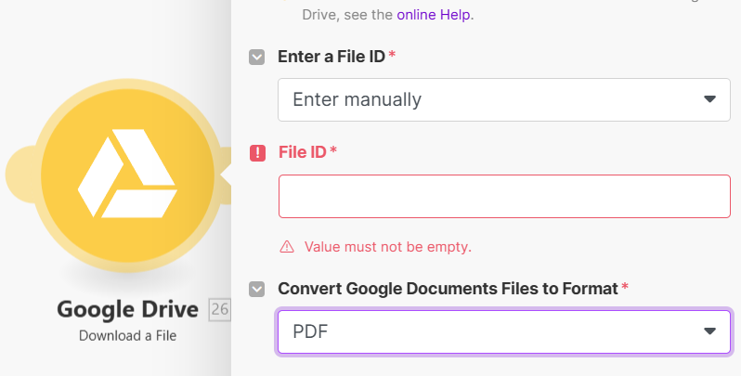The image size is (741, 376).
Task: Click the module number 26 badge
Action: [220, 310]
